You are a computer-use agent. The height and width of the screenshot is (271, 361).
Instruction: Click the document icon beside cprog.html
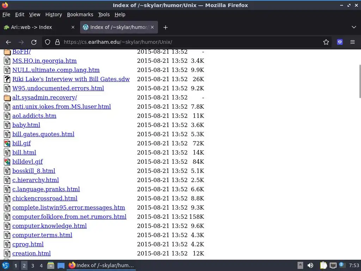[x=7, y=244]
